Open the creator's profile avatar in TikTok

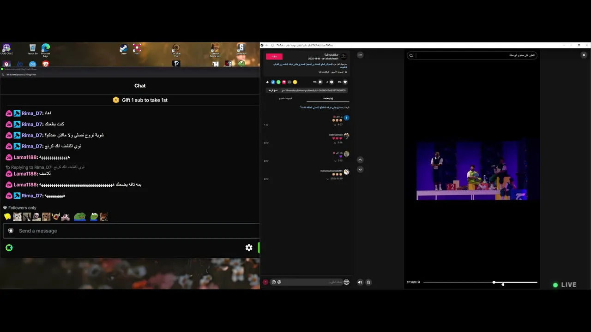click(344, 56)
